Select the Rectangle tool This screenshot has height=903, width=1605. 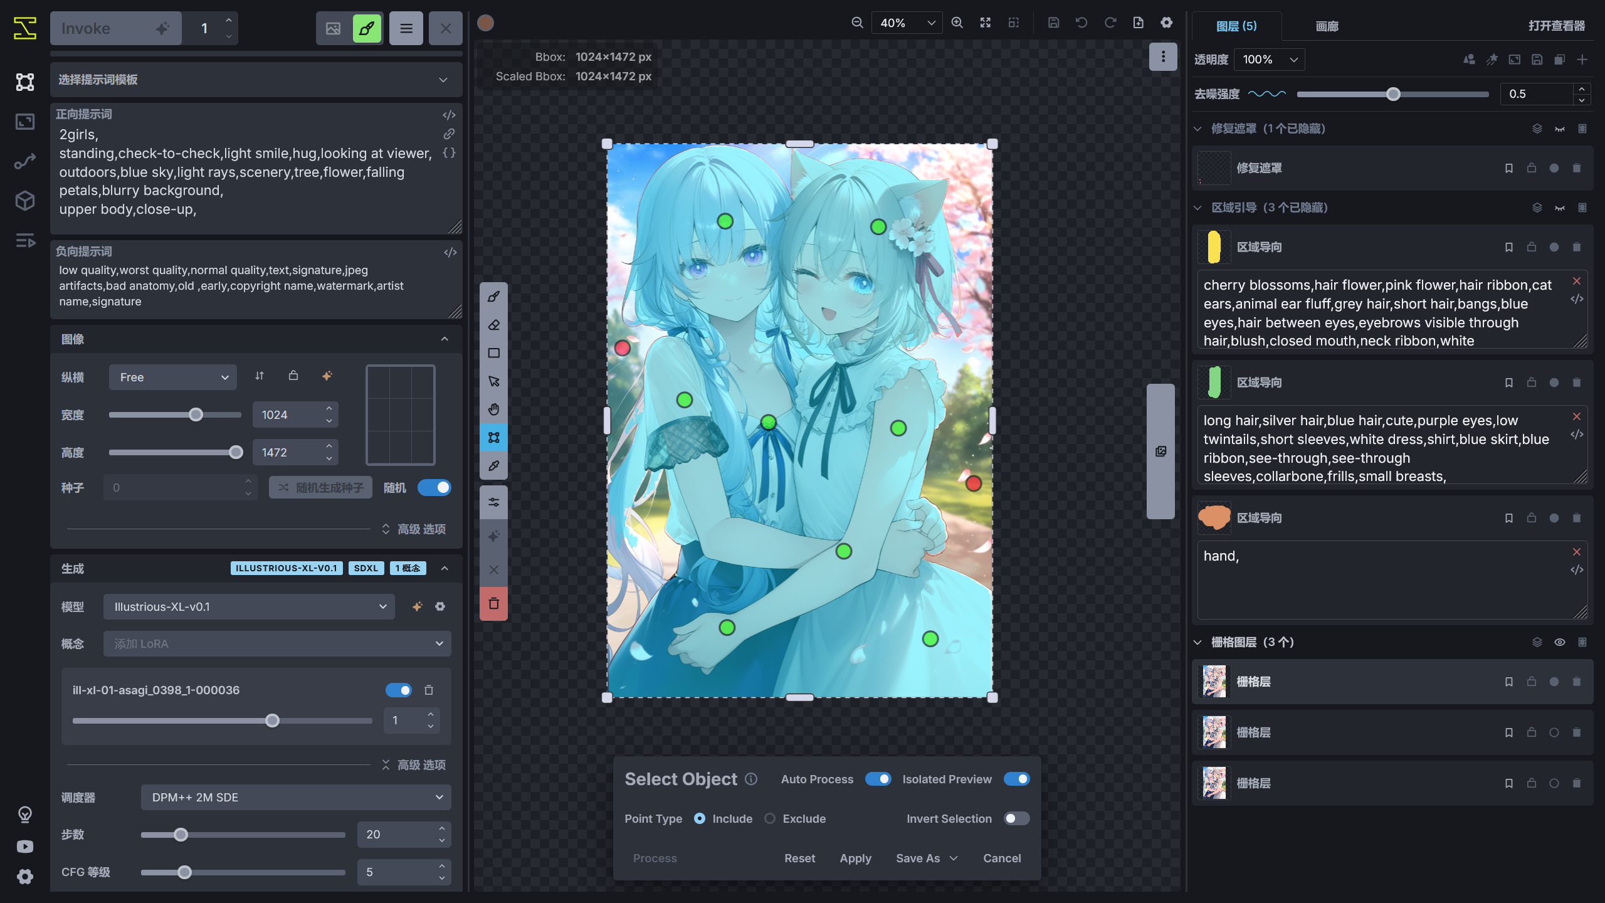tap(493, 353)
